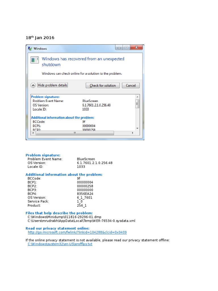
Task: Click '1033' Locale ID value in the dialog
Action: 85,109
